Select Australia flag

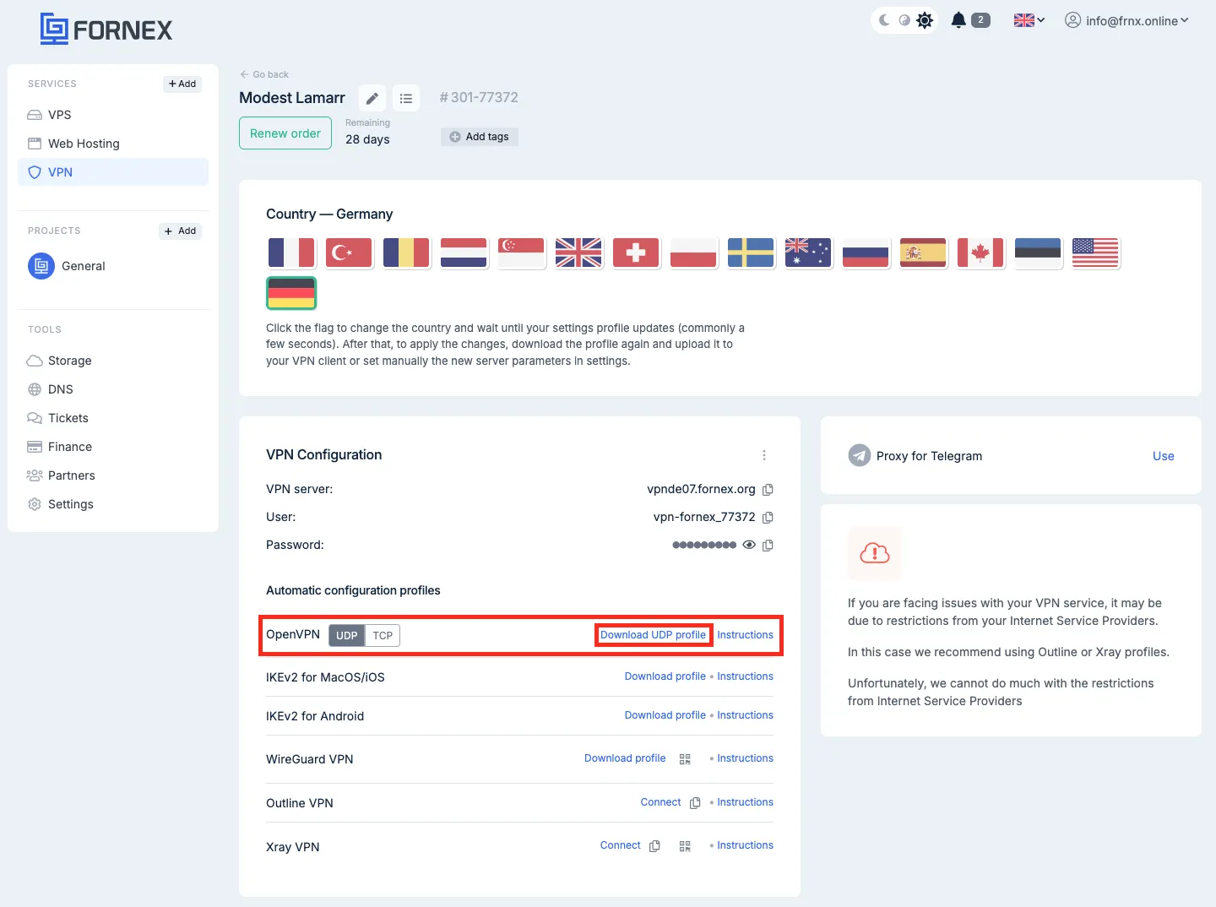(x=808, y=253)
